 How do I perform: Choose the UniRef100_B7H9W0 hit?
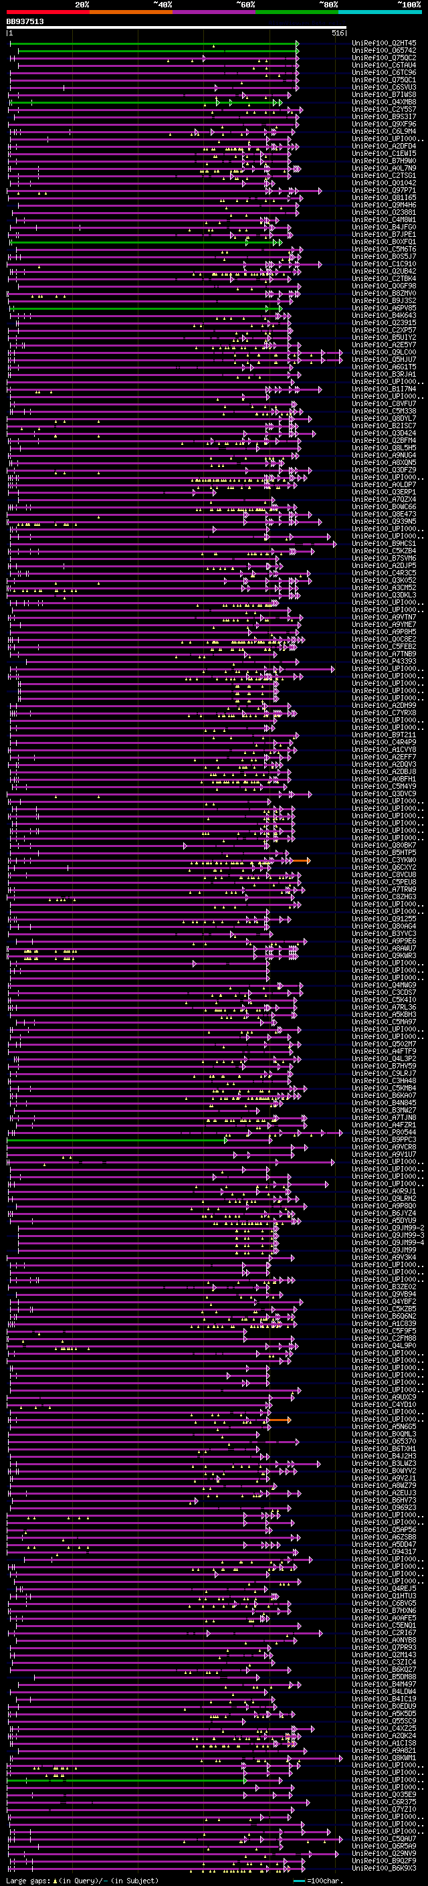click(x=384, y=161)
